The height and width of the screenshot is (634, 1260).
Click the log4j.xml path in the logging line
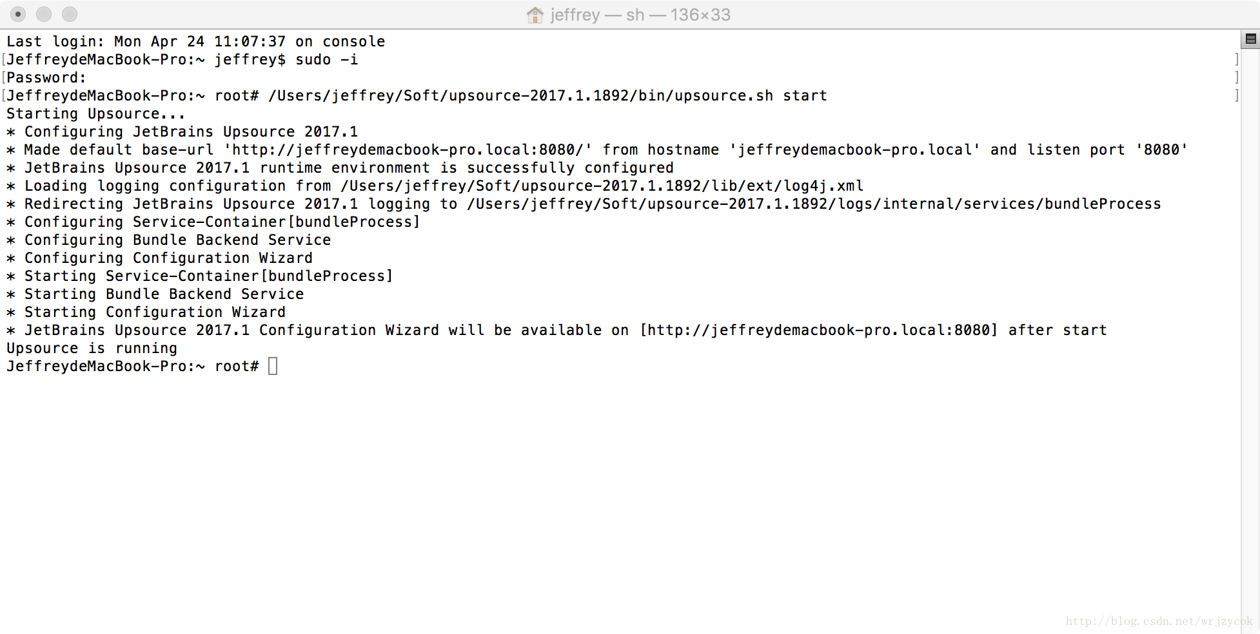click(x=602, y=186)
